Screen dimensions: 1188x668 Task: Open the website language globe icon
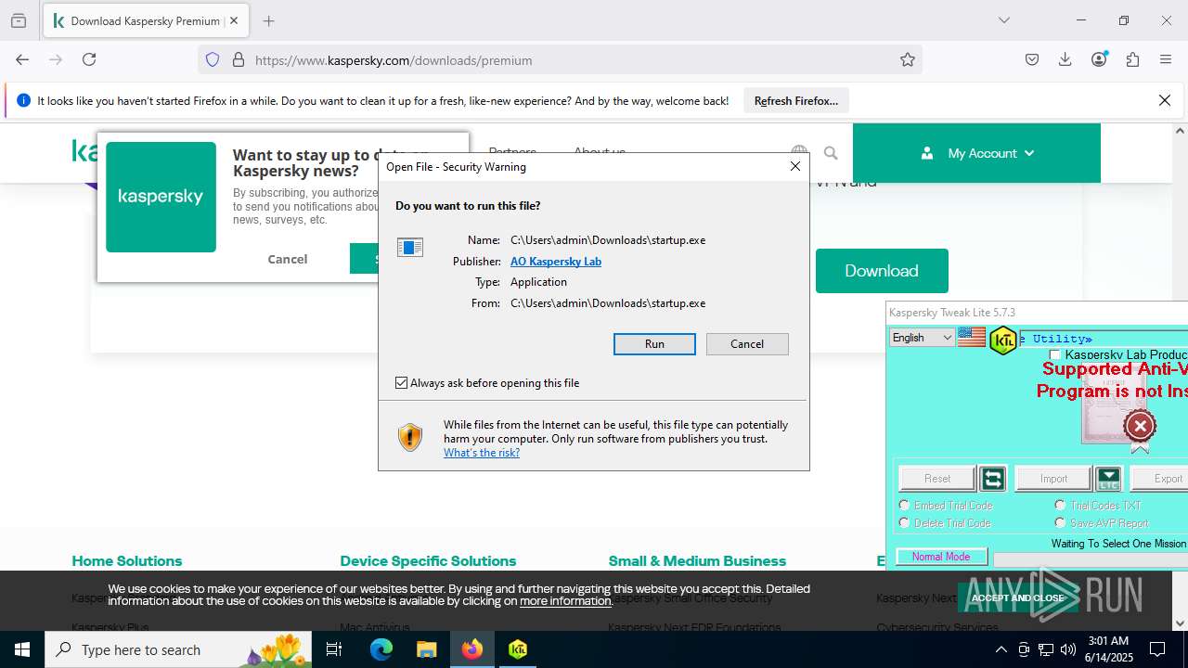[x=799, y=152]
